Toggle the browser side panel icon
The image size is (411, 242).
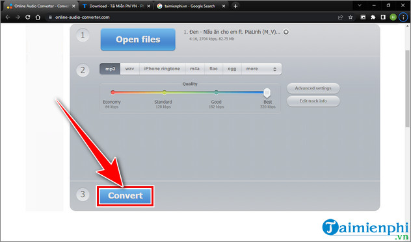click(383, 18)
